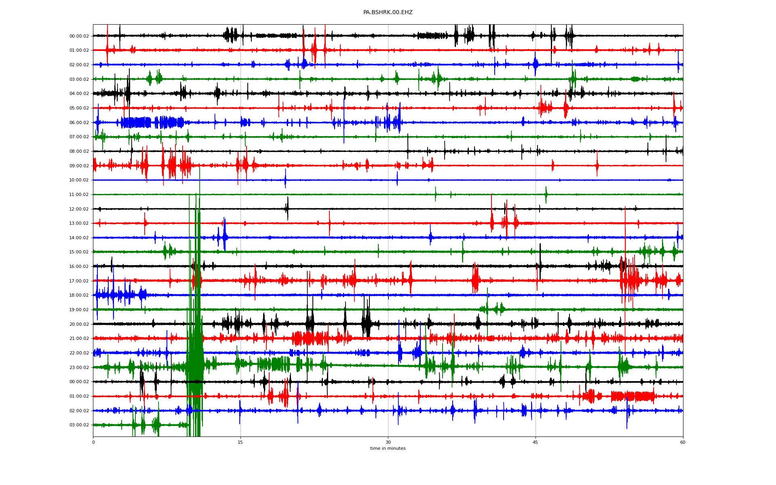Click the x-axis tick label 45
The height and width of the screenshot is (485, 776).
pos(535,442)
